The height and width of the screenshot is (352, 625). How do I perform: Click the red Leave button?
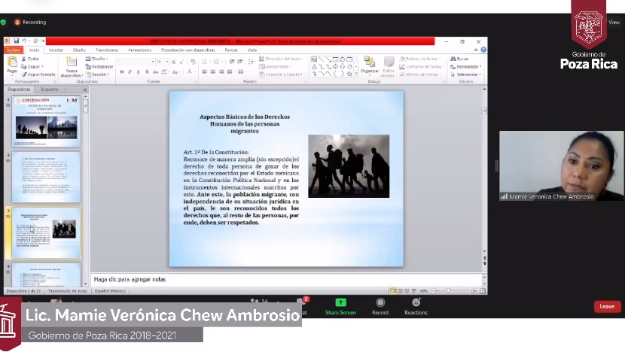tap(607, 306)
